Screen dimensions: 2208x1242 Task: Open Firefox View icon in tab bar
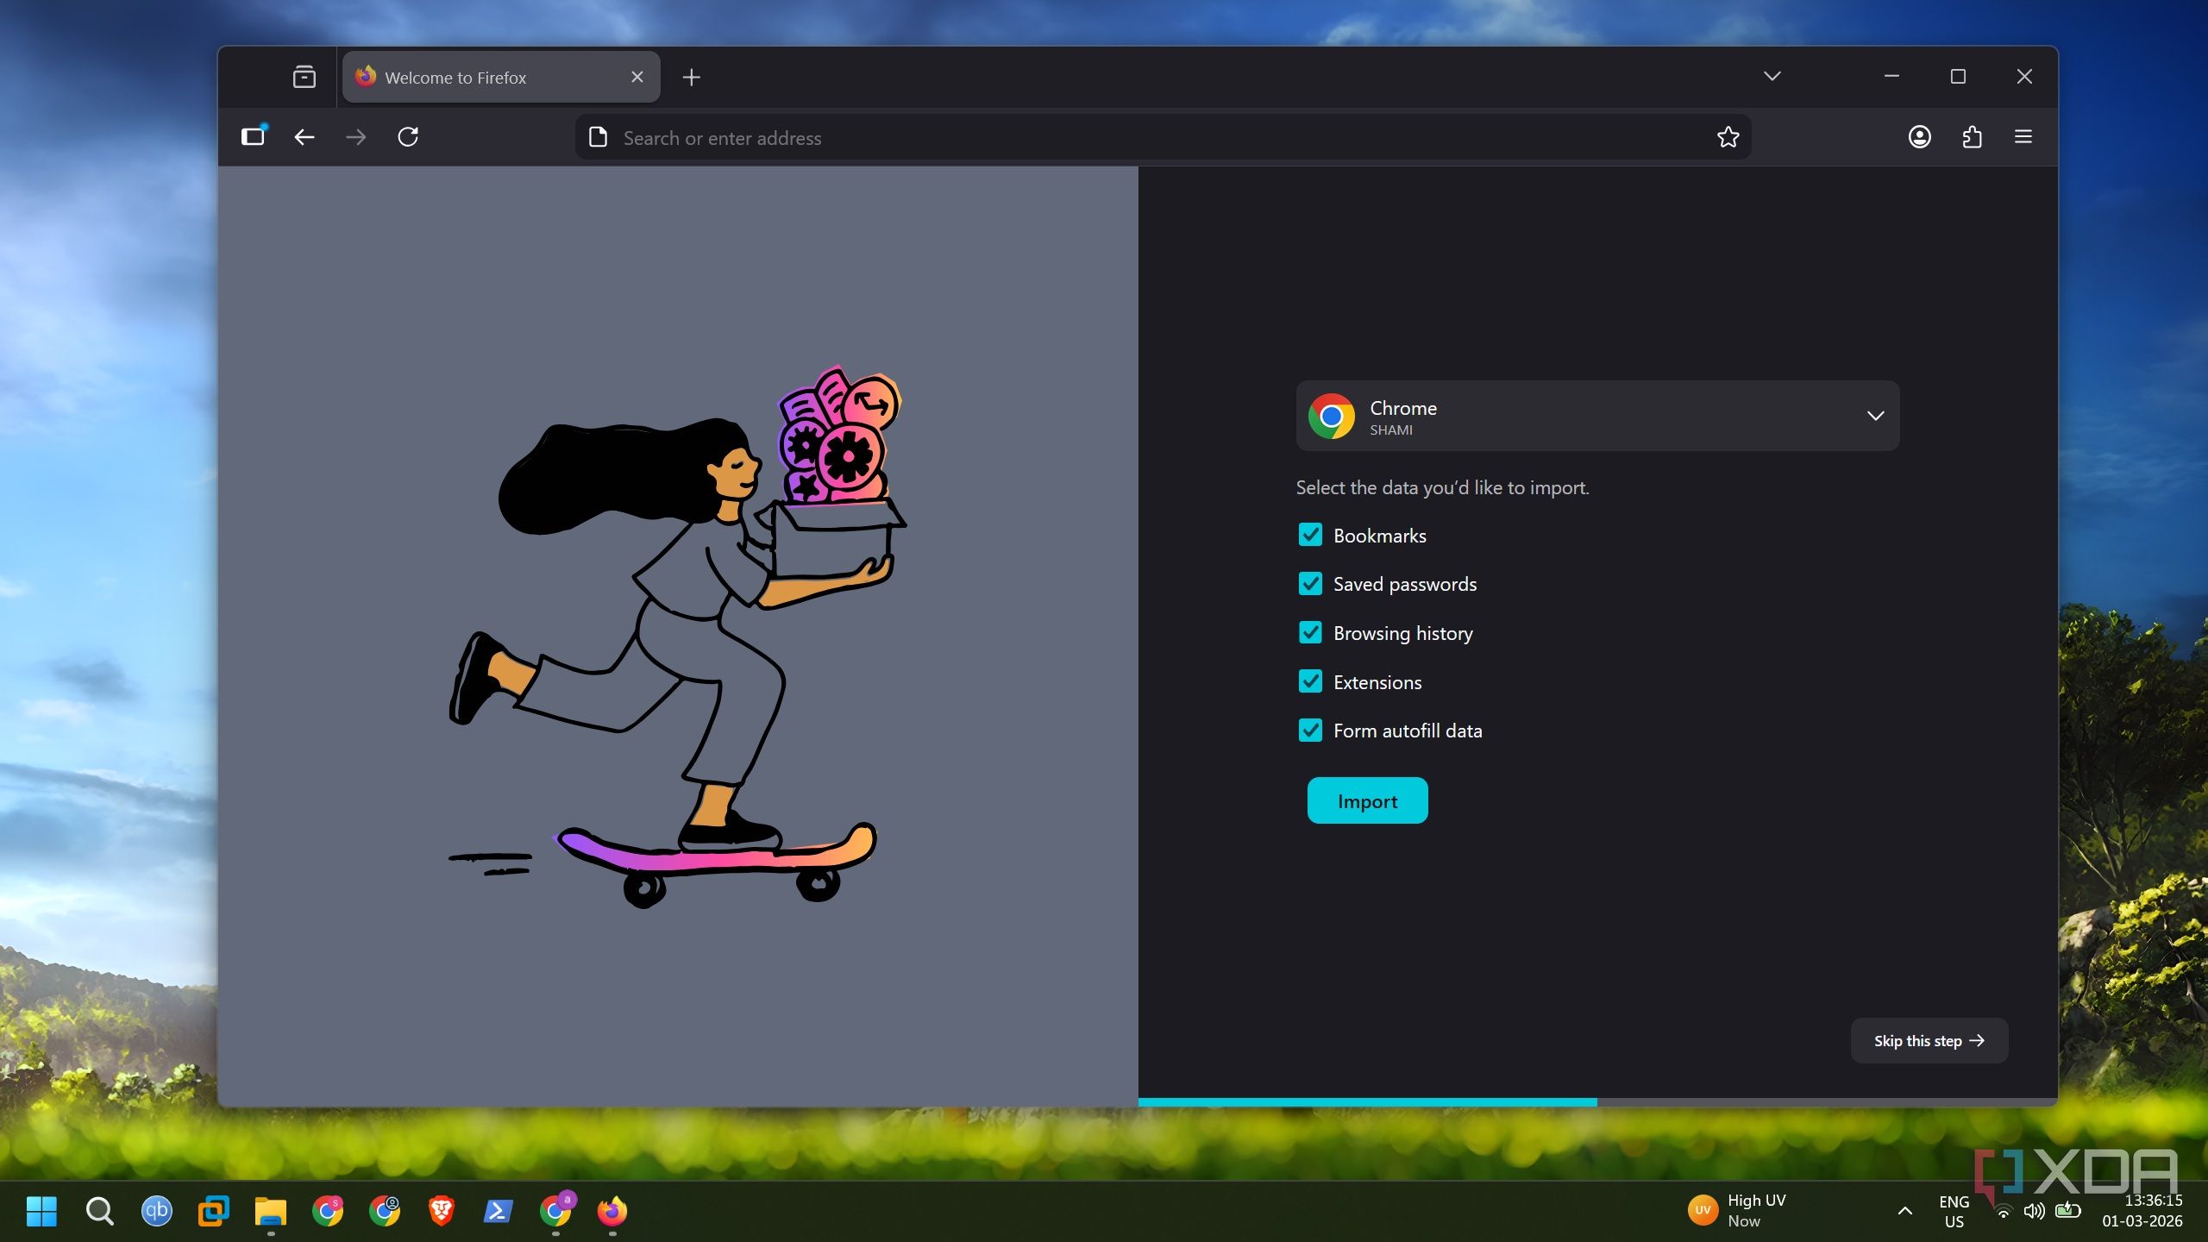304,77
